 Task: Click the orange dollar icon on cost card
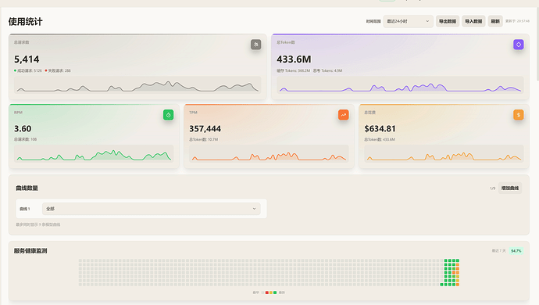[519, 115]
